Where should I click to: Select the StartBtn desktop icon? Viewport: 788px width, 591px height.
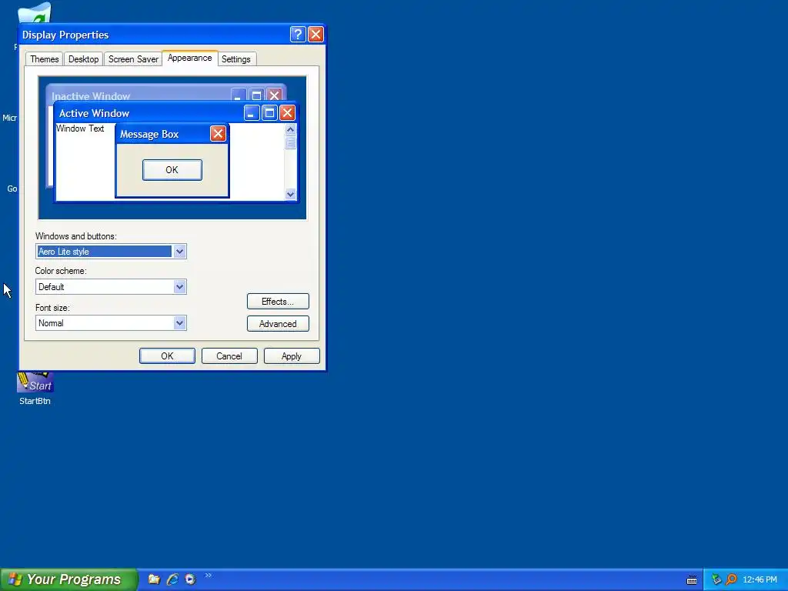(35, 389)
